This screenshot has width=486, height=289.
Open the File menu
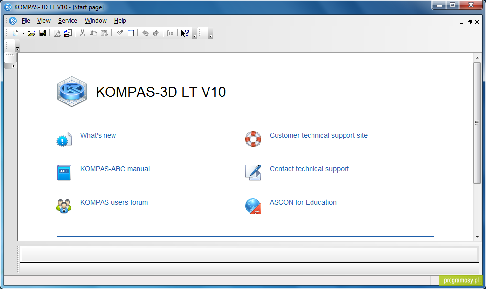coord(26,20)
